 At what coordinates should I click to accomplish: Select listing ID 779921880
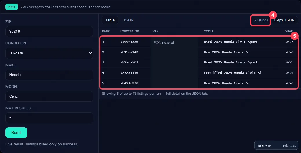[x=129, y=42]
